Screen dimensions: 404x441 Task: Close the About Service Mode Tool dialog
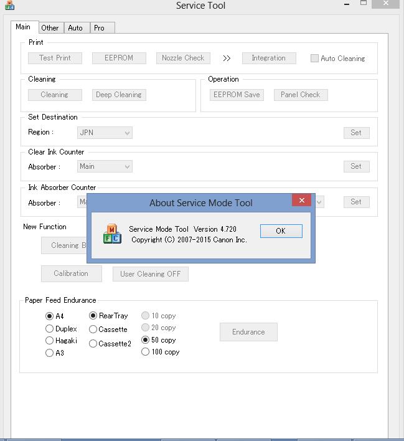pyautogui.click(x=302, y=200)
